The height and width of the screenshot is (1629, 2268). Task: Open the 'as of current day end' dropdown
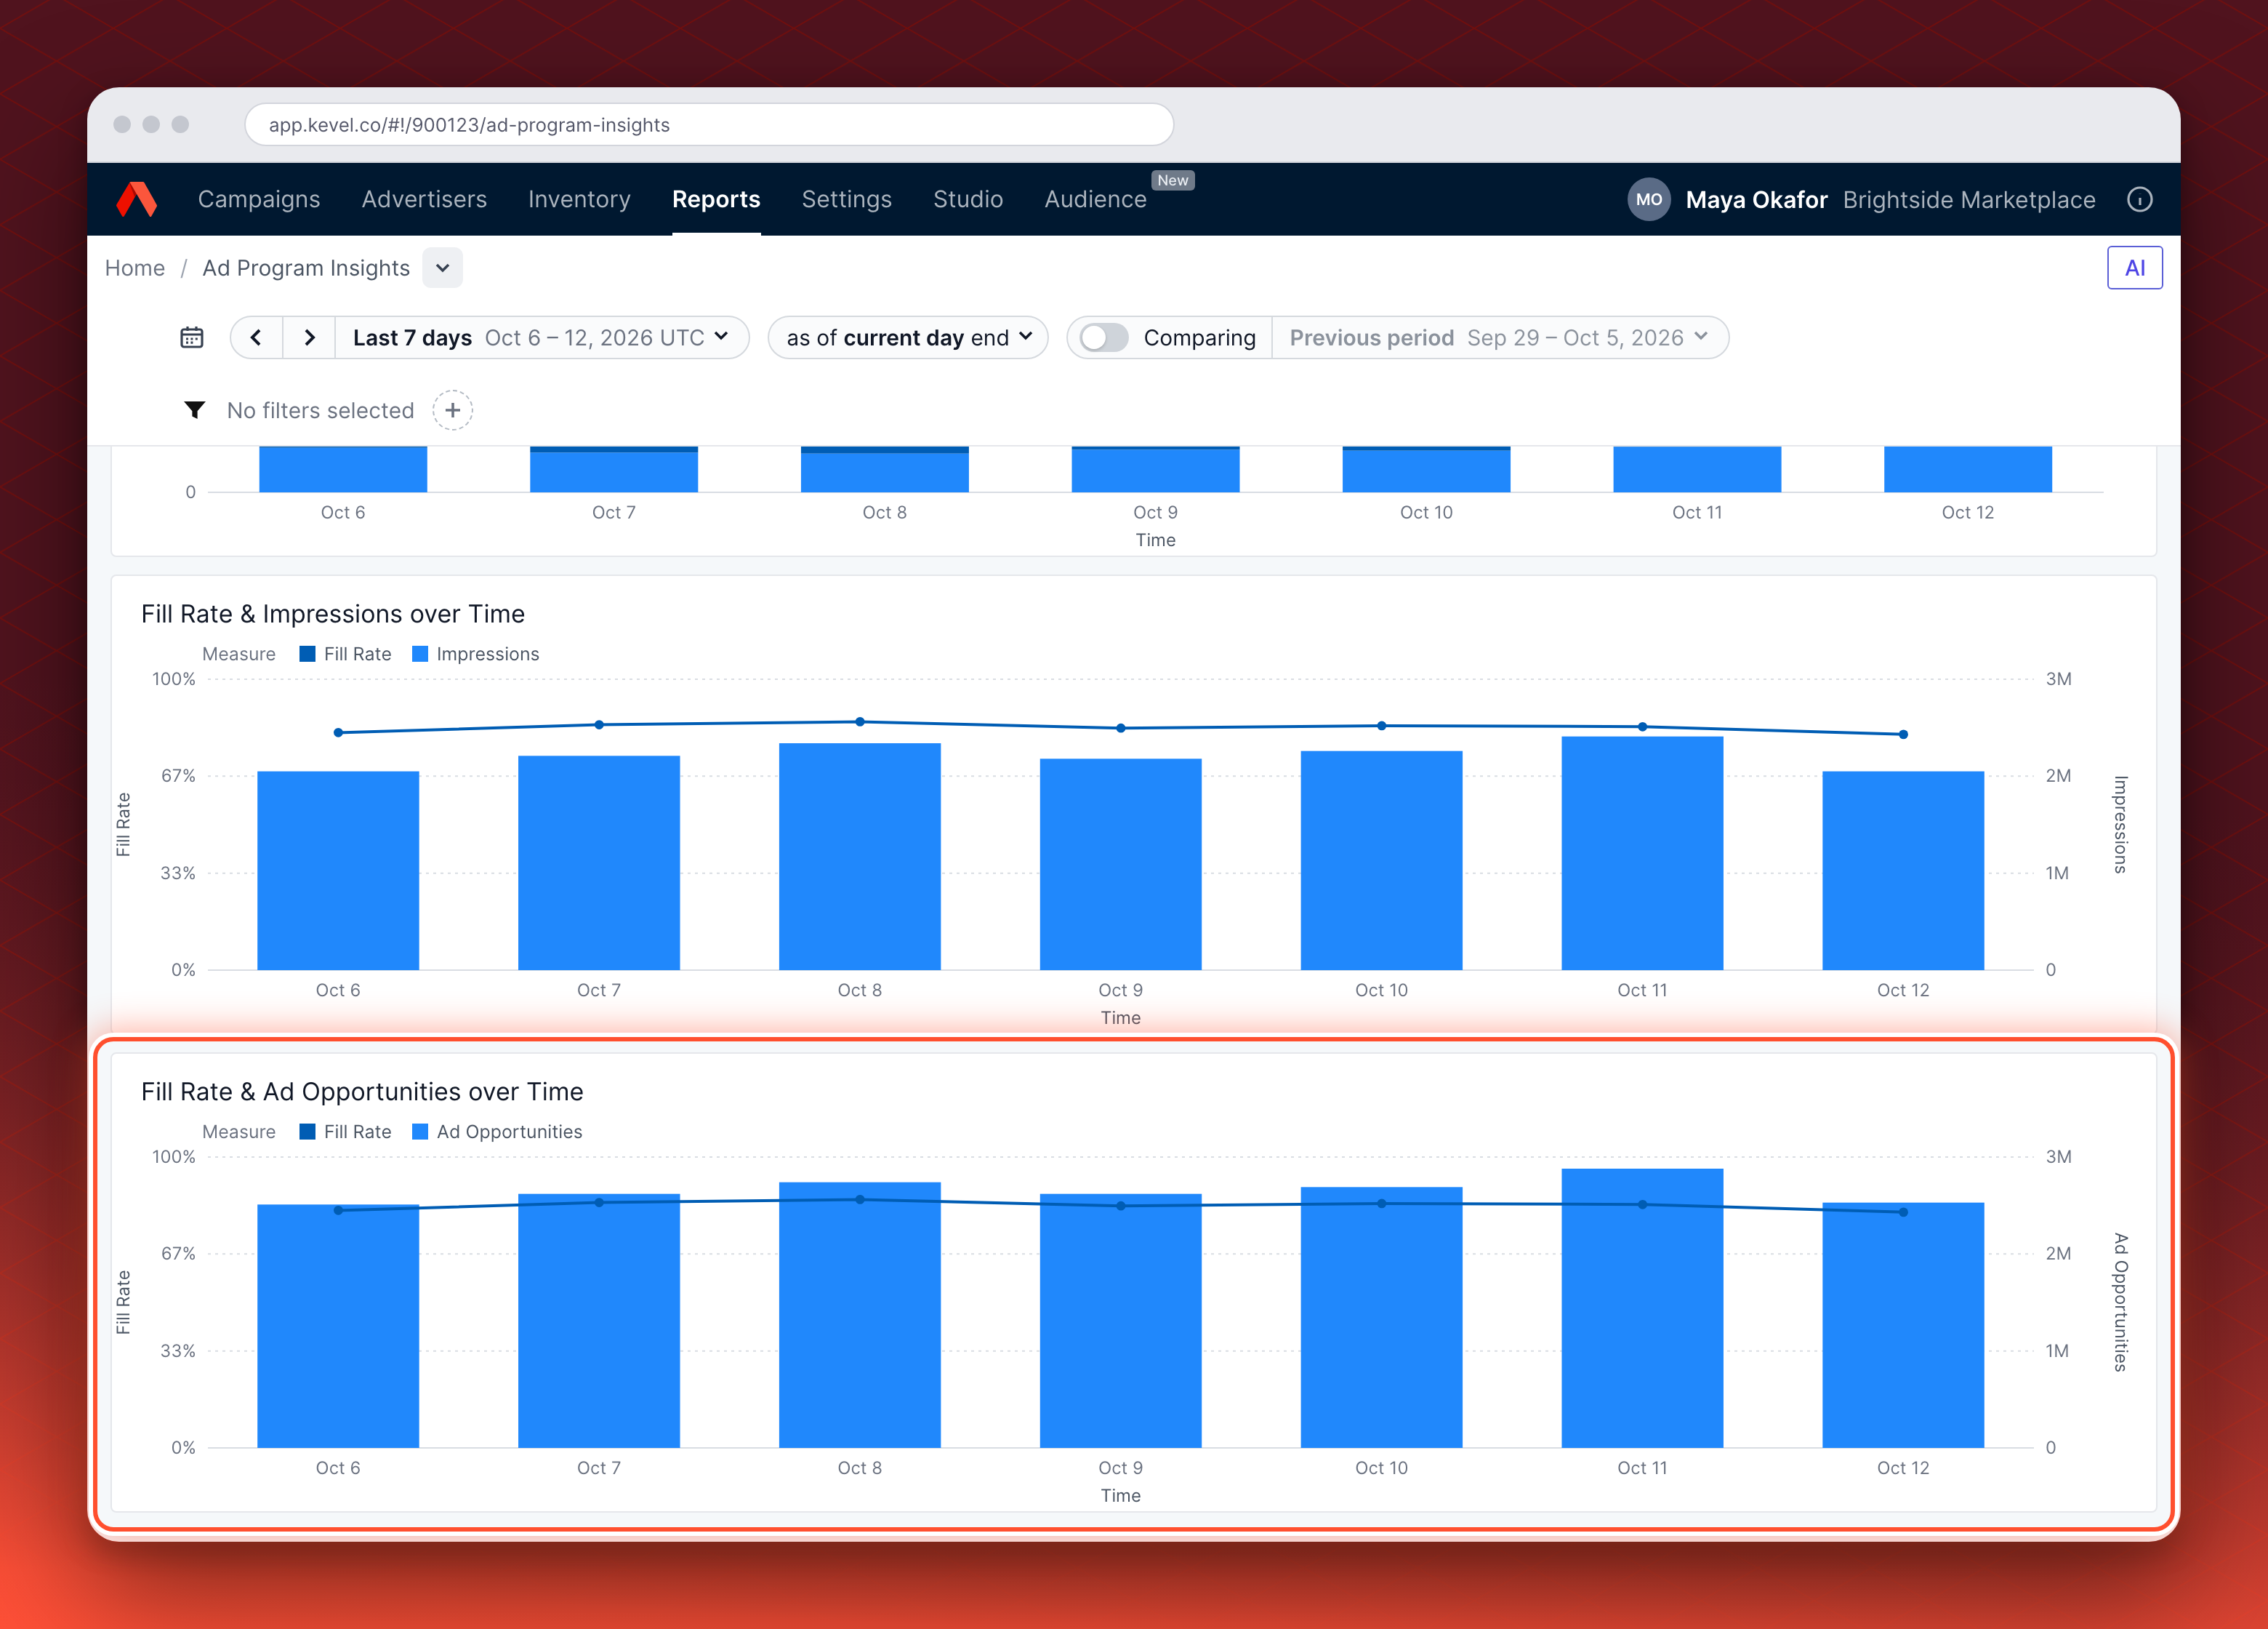[908, 338]
